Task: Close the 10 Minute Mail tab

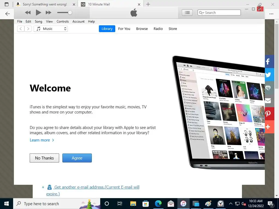Action: click(x=139, y=4)
